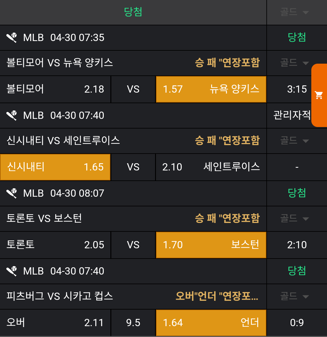
Task: Choose 세인트루이스 2.10 odds cell
Action: [211, 167]
